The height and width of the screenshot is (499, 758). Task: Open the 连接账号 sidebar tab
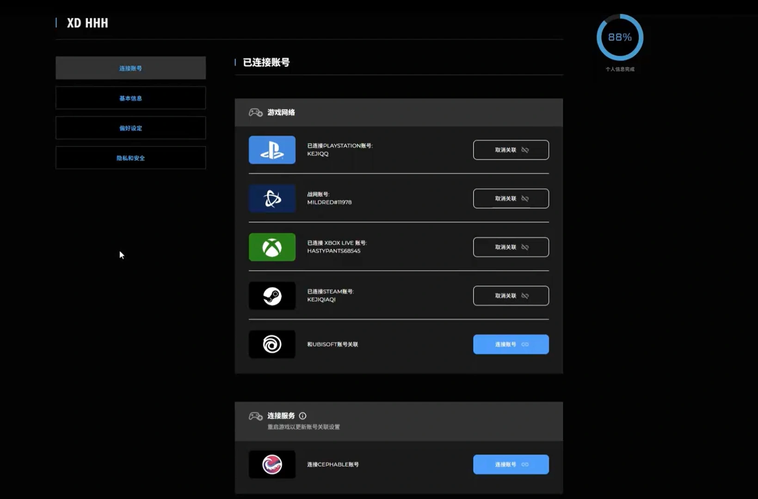(131, 68)
